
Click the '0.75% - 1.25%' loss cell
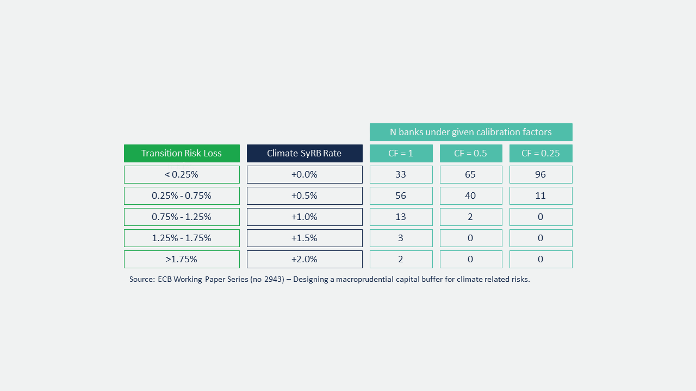click(x=182, y=217)
